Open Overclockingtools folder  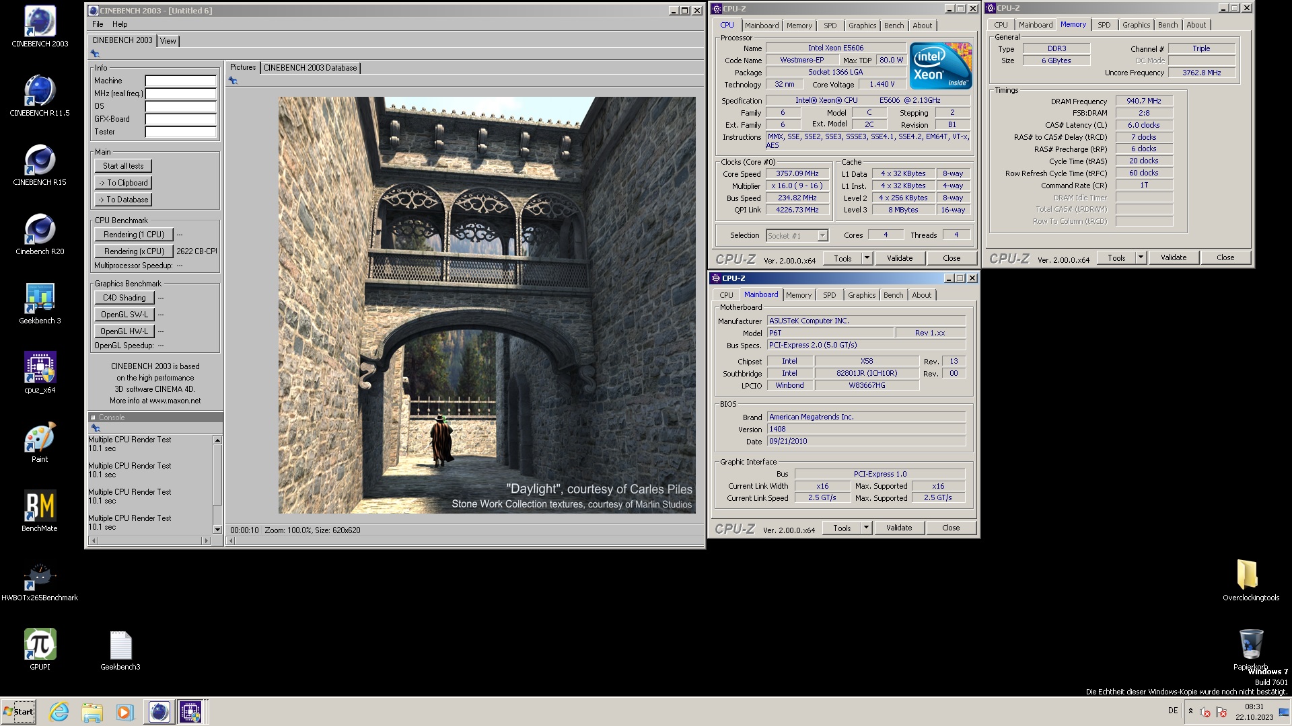pyautogui.click(x=1251, y=581)
